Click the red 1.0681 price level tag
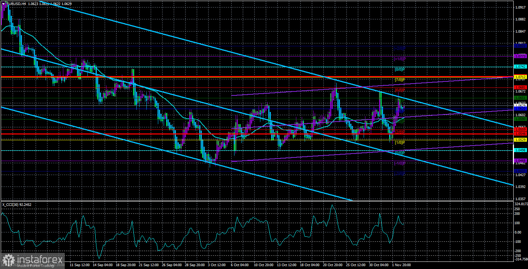 [x=520, y=87]
